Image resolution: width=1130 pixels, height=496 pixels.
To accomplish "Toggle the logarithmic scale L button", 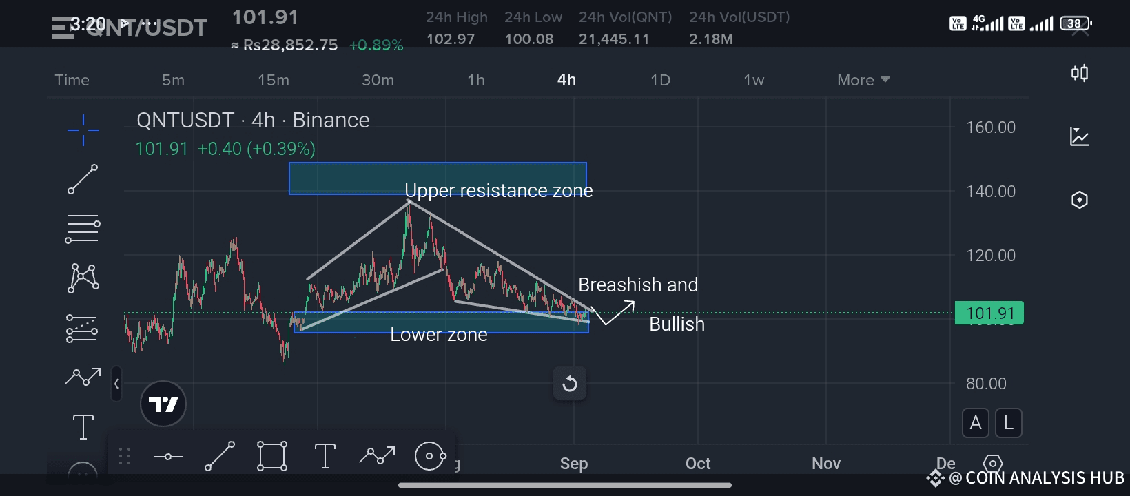I will pyautogui.click(x=1009, y=423).
